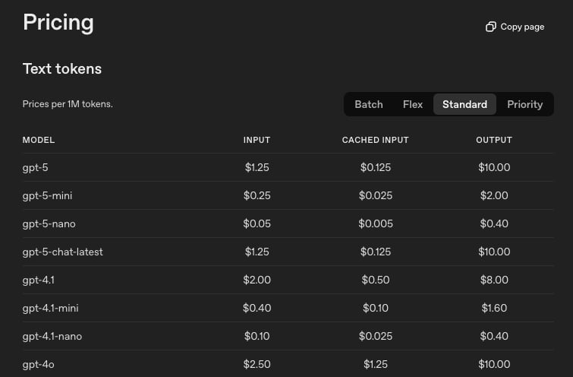
Task: Switch to the Priority pricing tab
Action: coord(524,104)
